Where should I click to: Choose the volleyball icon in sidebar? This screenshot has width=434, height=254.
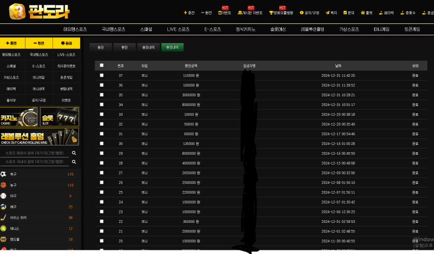[x=4, y=207]
